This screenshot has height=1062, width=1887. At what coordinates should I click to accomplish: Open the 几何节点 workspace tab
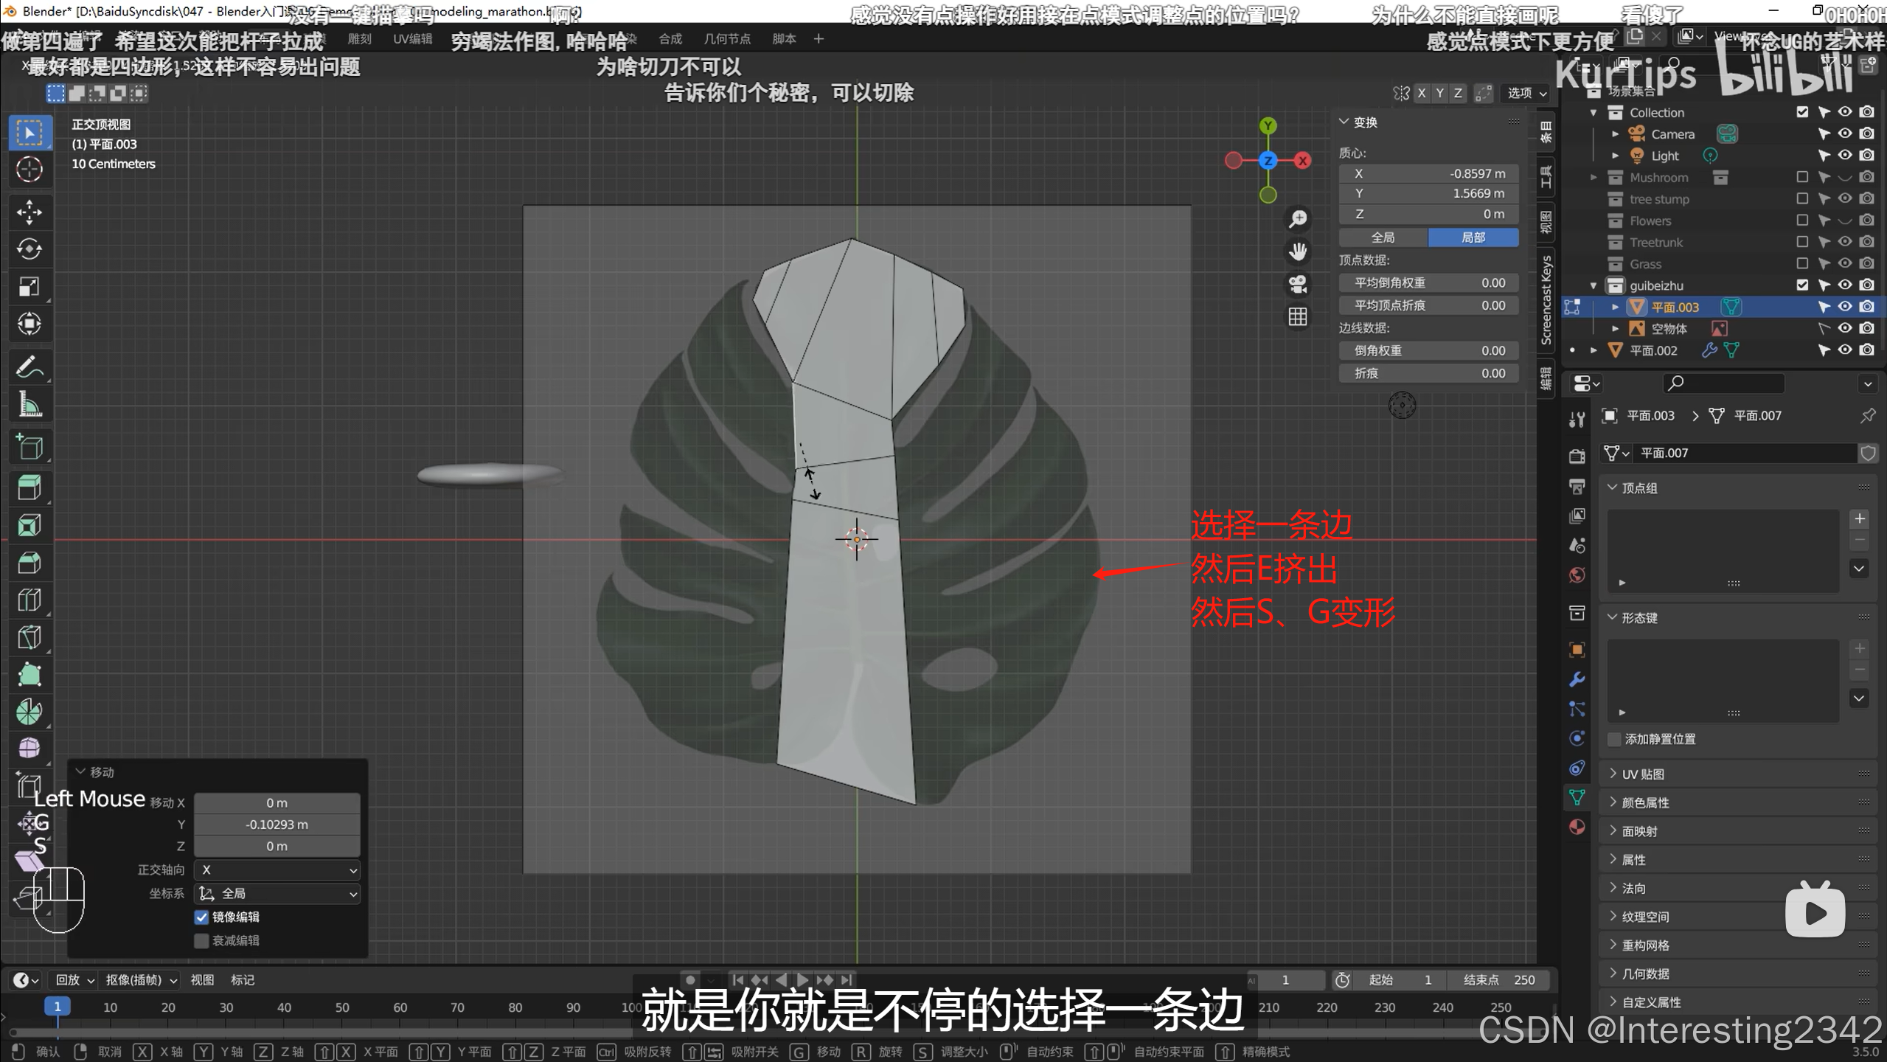pos(726,39)
